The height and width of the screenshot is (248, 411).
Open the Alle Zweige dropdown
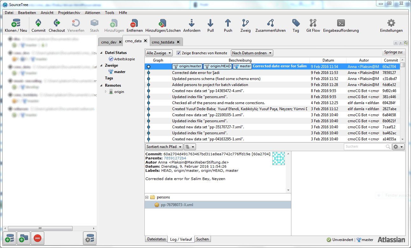coord(159,53)
